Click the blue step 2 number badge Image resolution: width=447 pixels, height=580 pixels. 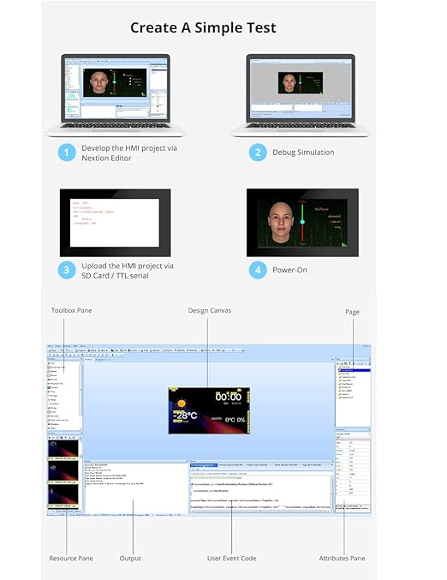point(258,152)
